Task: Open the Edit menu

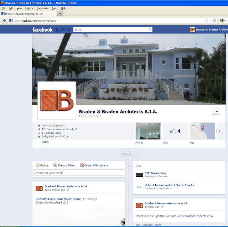Action: 11,8
